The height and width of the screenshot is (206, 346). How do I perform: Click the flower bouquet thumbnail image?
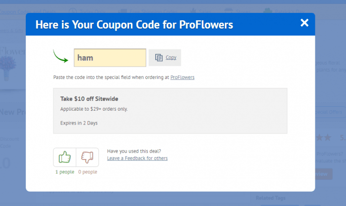[8, 68]
